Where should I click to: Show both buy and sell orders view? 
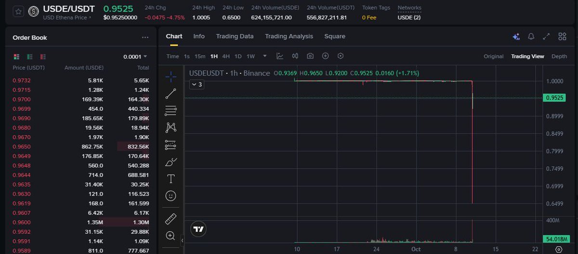(x=16, y=56)
